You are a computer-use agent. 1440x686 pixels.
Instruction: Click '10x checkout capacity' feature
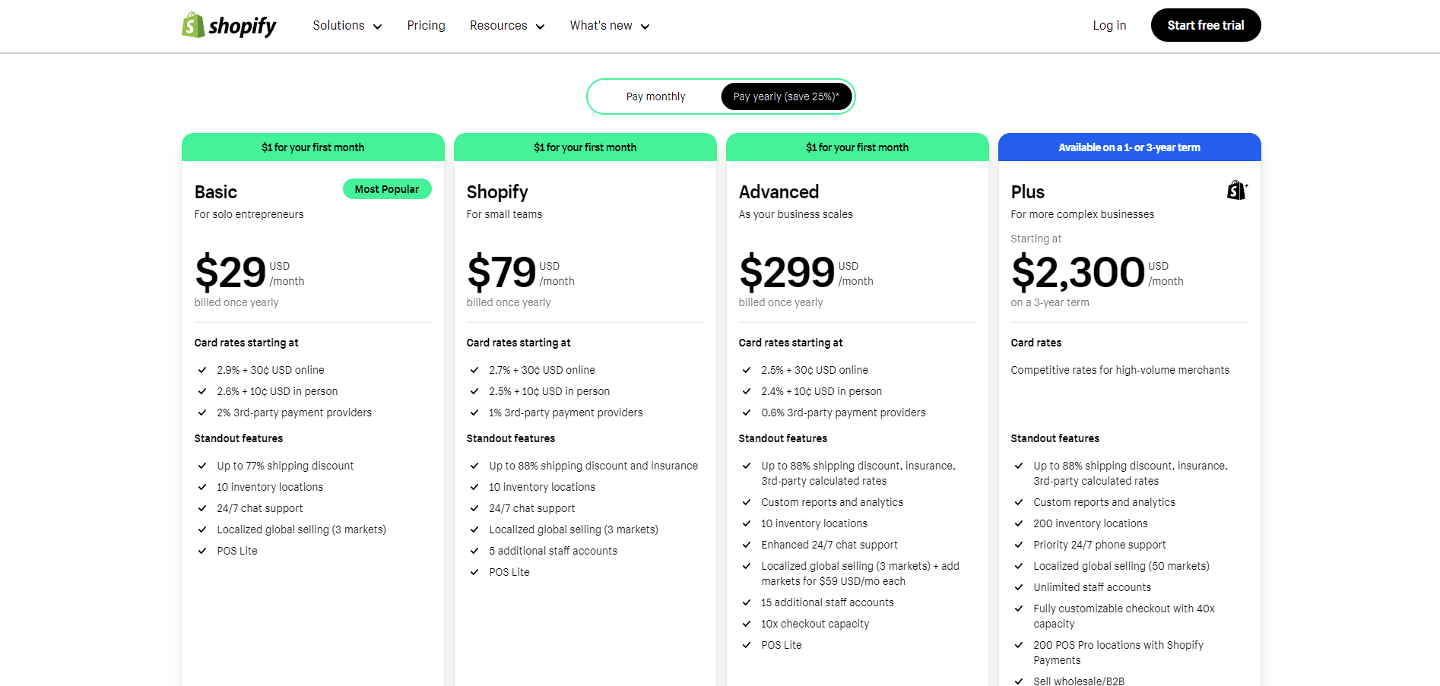(815, 624)
